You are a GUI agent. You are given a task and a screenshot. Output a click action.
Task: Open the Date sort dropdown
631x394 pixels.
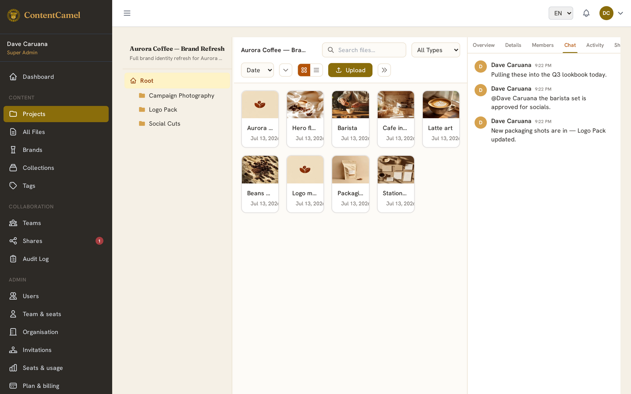point(257,70)
